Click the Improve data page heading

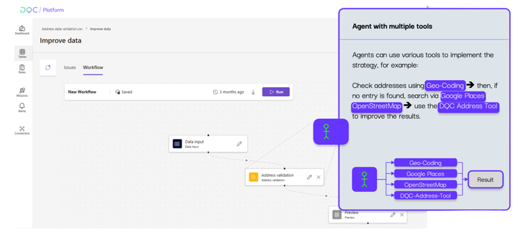(61, 41)
